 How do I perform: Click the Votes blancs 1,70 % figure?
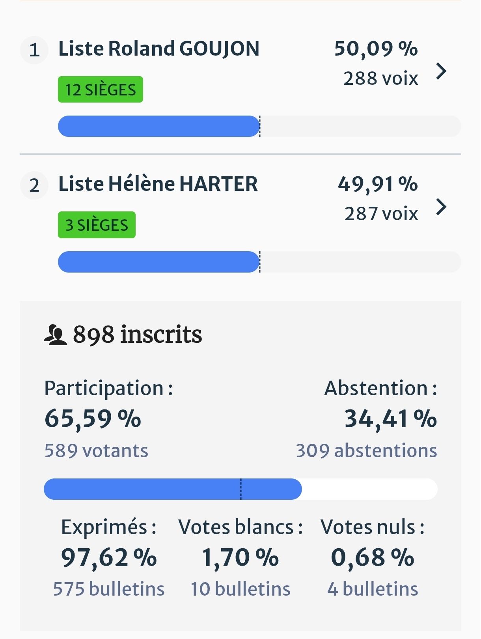[x=240, y=558]
